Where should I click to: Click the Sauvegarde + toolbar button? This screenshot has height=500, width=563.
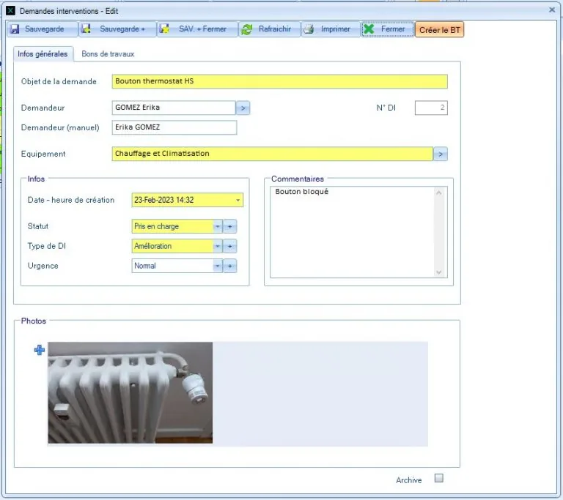click(117, 29)
